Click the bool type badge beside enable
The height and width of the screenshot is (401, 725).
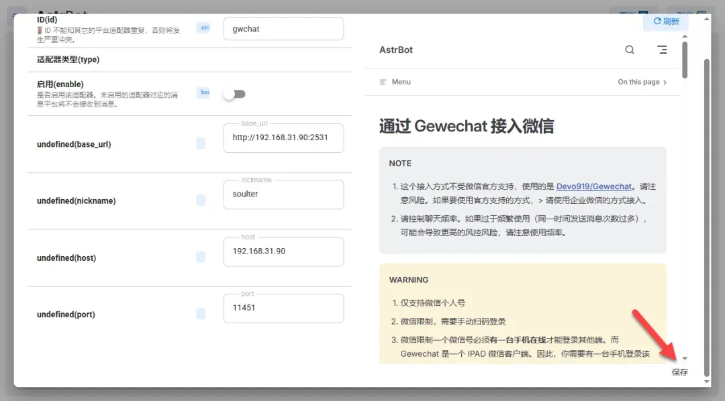(204, 93)
